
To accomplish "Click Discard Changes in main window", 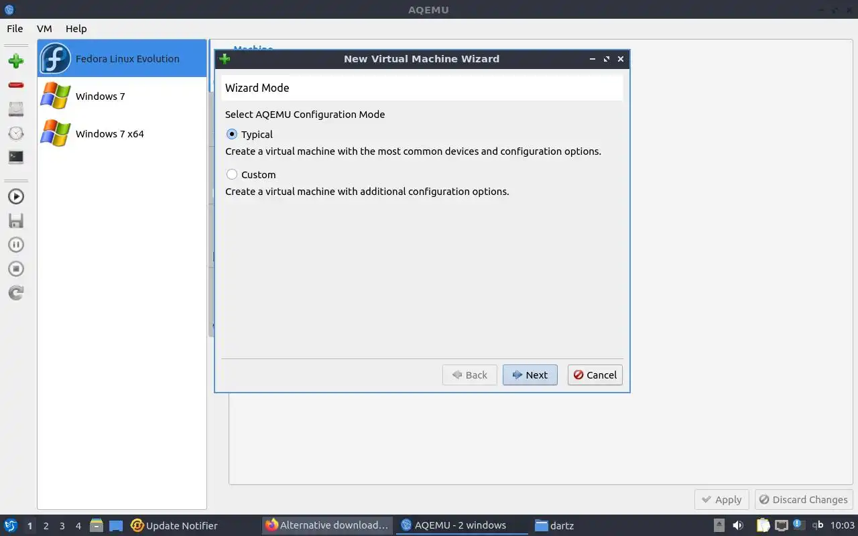I will (804, 499).
